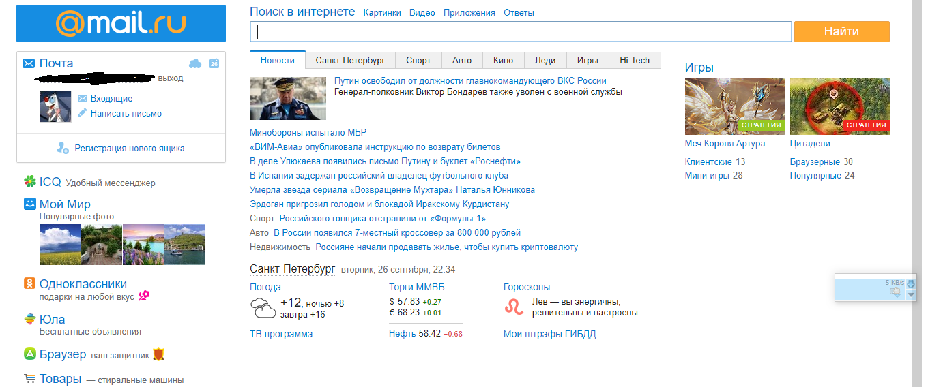Open the boats on water popular photo

coord(185,245)
